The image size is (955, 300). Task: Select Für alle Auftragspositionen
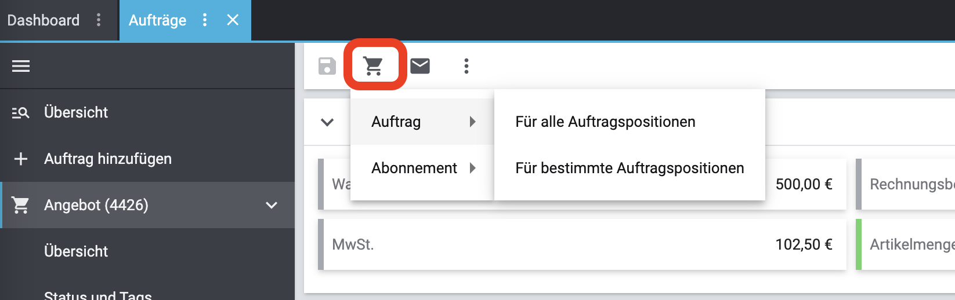pos(605,122)
